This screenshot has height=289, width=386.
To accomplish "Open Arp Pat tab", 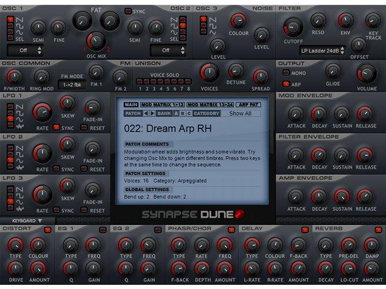I will tap(248, 104).
